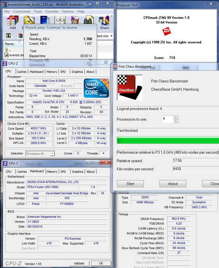The height and width of the screenshot is (268, 219).
Task: Click the archive books icon in WinRAR address bar
Action: click(x=20, y=36)
